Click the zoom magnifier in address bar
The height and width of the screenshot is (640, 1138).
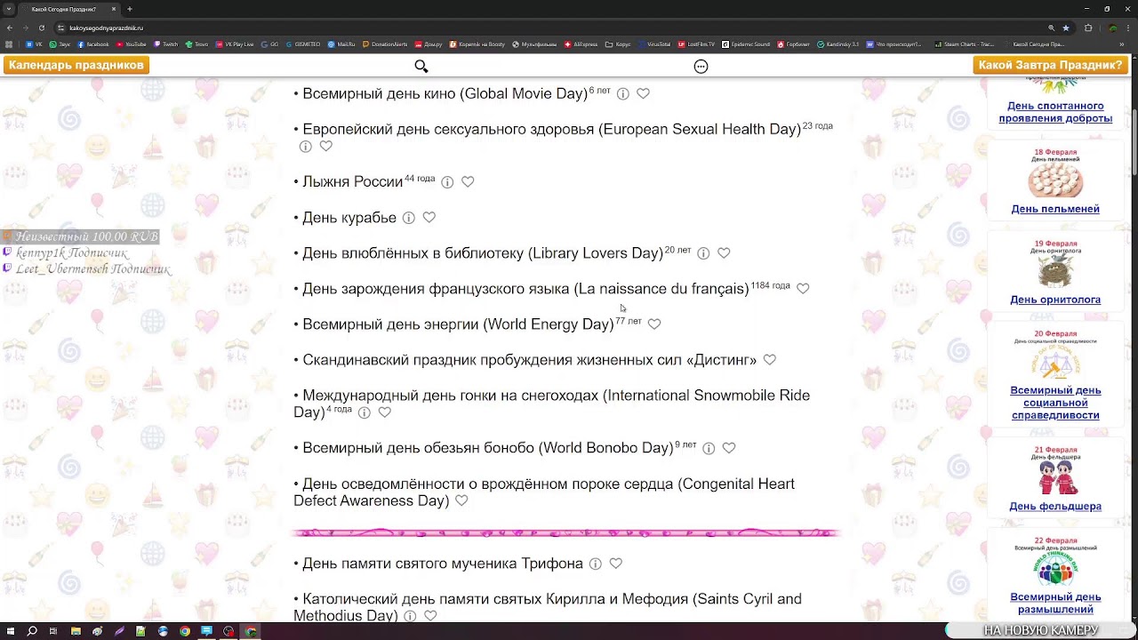tap(1051, 28)
